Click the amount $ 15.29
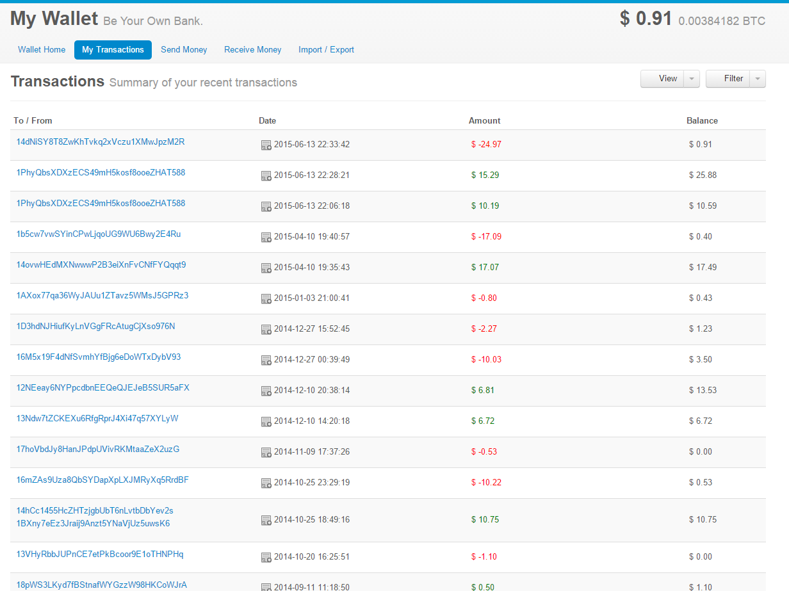The height and width of the screenshot is (591, 789). tap(485, 175)
